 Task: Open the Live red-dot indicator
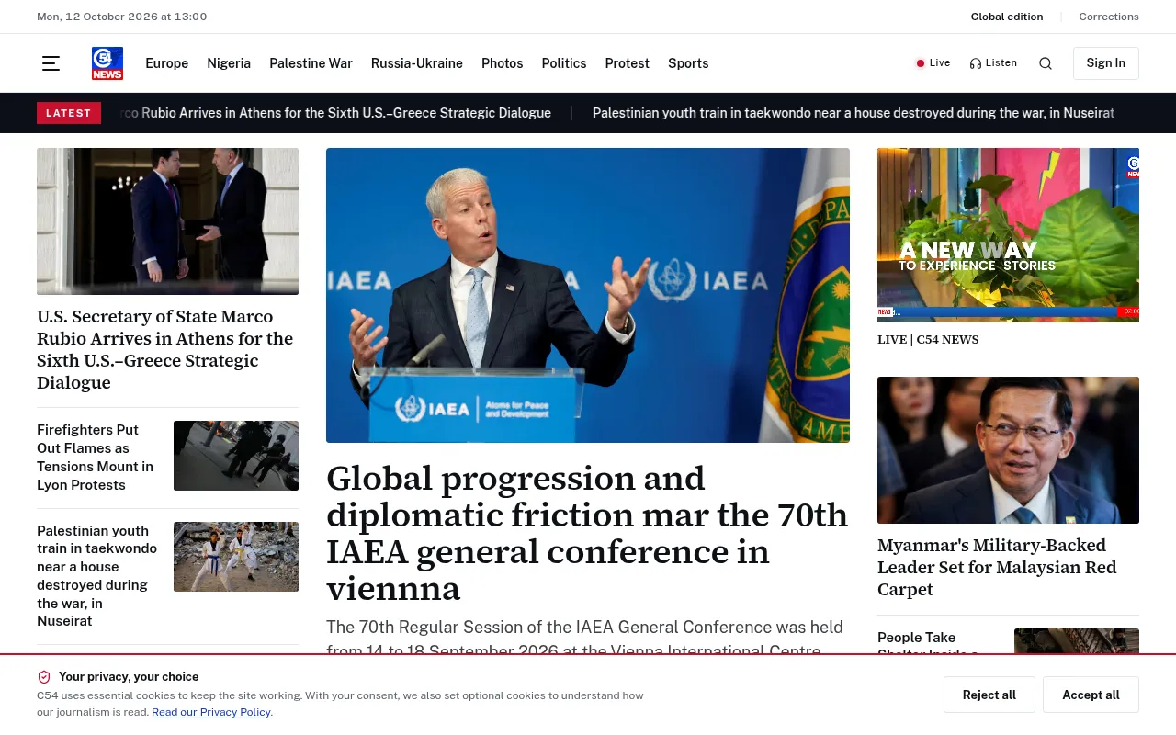(x=933, y=63)
